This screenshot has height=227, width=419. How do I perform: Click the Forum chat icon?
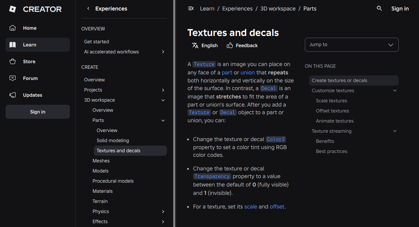point(13,78)
